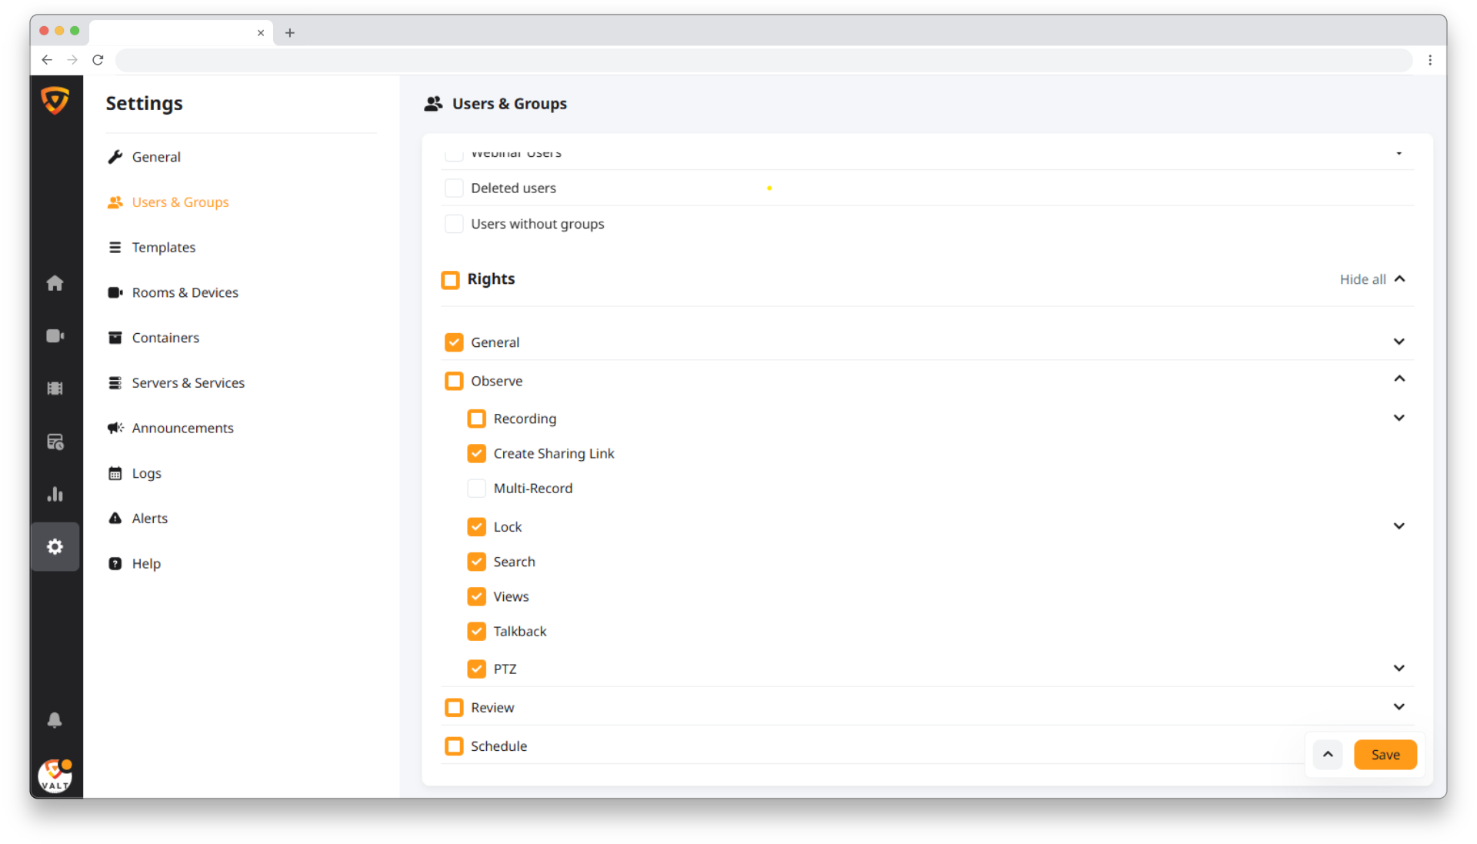Click the calendar icon beside Logs

tap(115, 473)
